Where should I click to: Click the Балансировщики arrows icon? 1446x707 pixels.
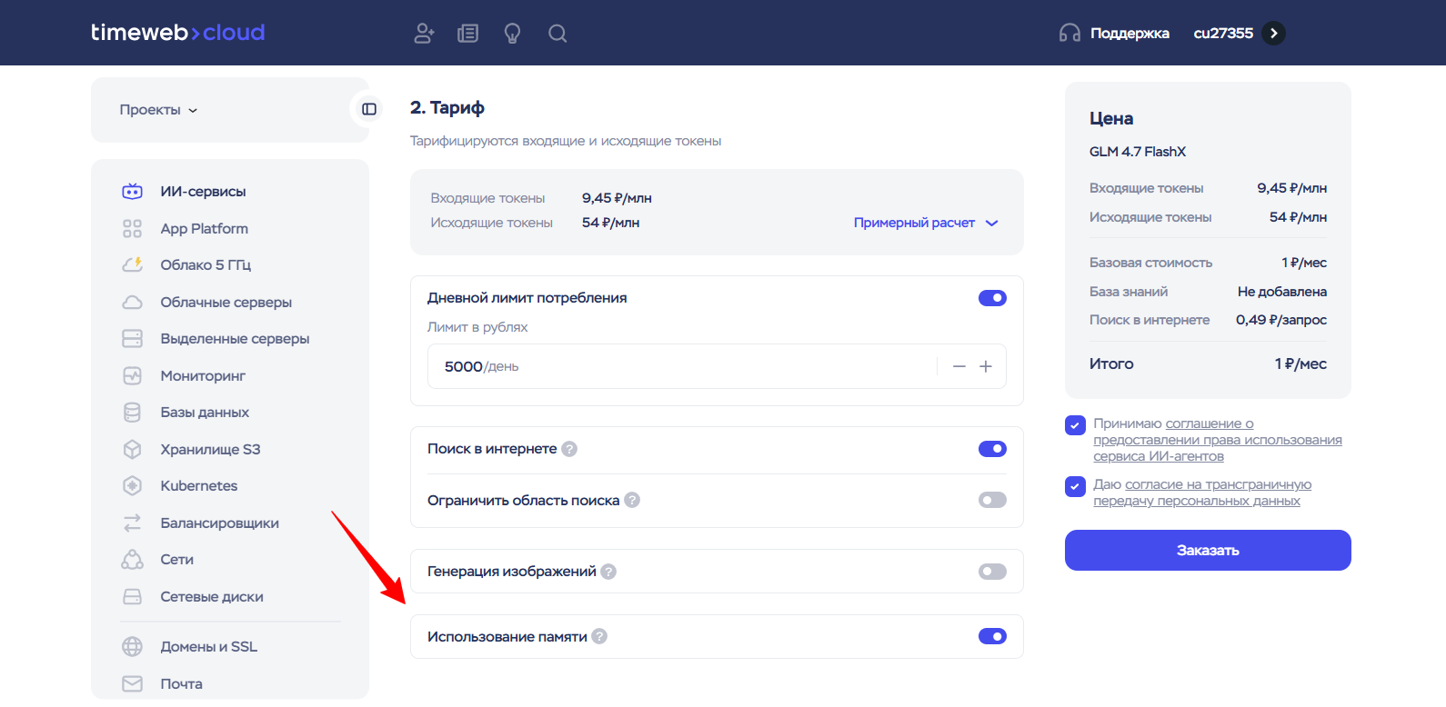point(133,523)
